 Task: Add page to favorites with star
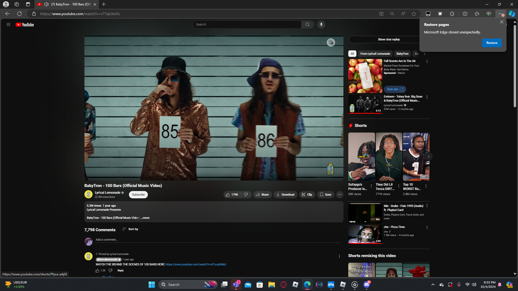[414, 14]
